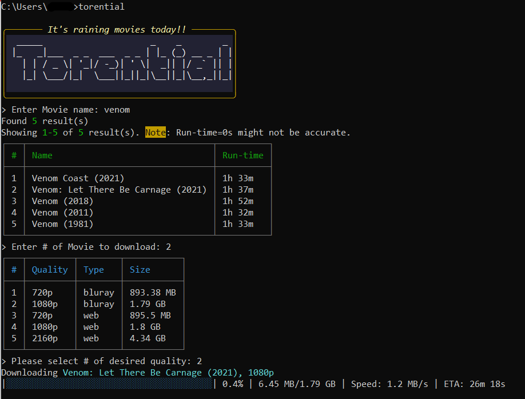The height and width of the screenshot is (399, 525).
Task: Click the 'ETA: 26m 18s' indicator
Action: click(x=475, y=384)
